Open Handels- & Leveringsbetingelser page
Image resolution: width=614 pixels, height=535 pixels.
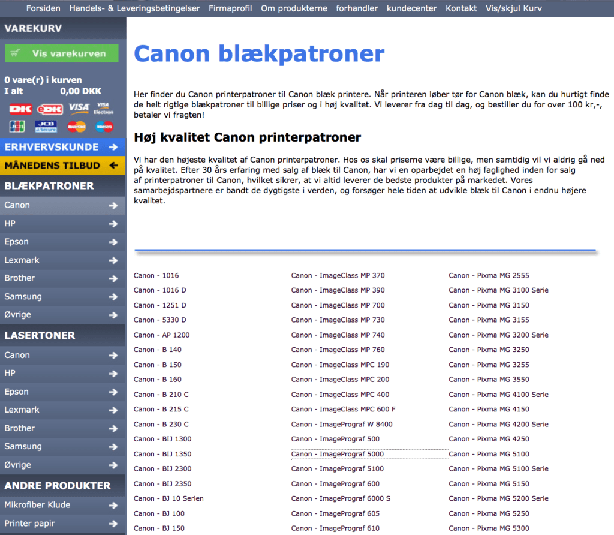(135, 8)
